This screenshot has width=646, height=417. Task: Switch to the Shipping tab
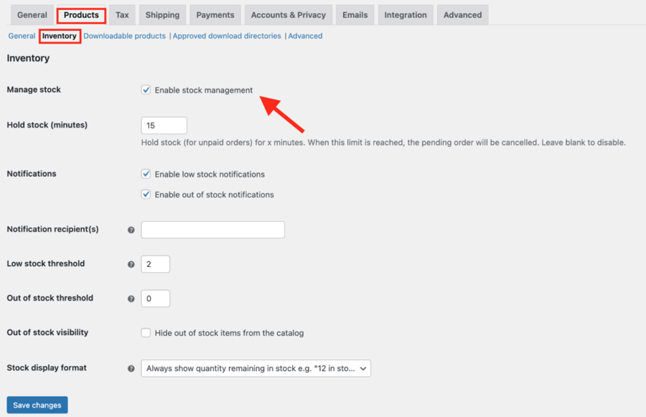[x=162, y=15]
